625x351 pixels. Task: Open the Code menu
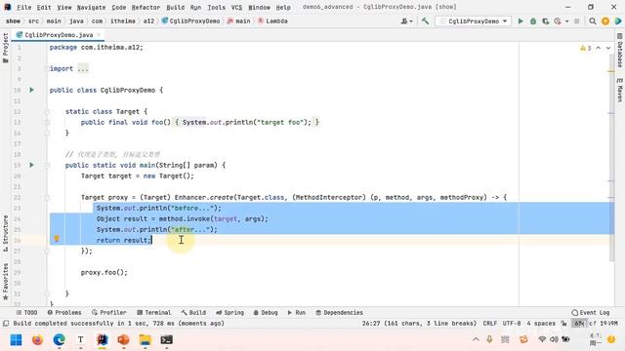[119, 7]
